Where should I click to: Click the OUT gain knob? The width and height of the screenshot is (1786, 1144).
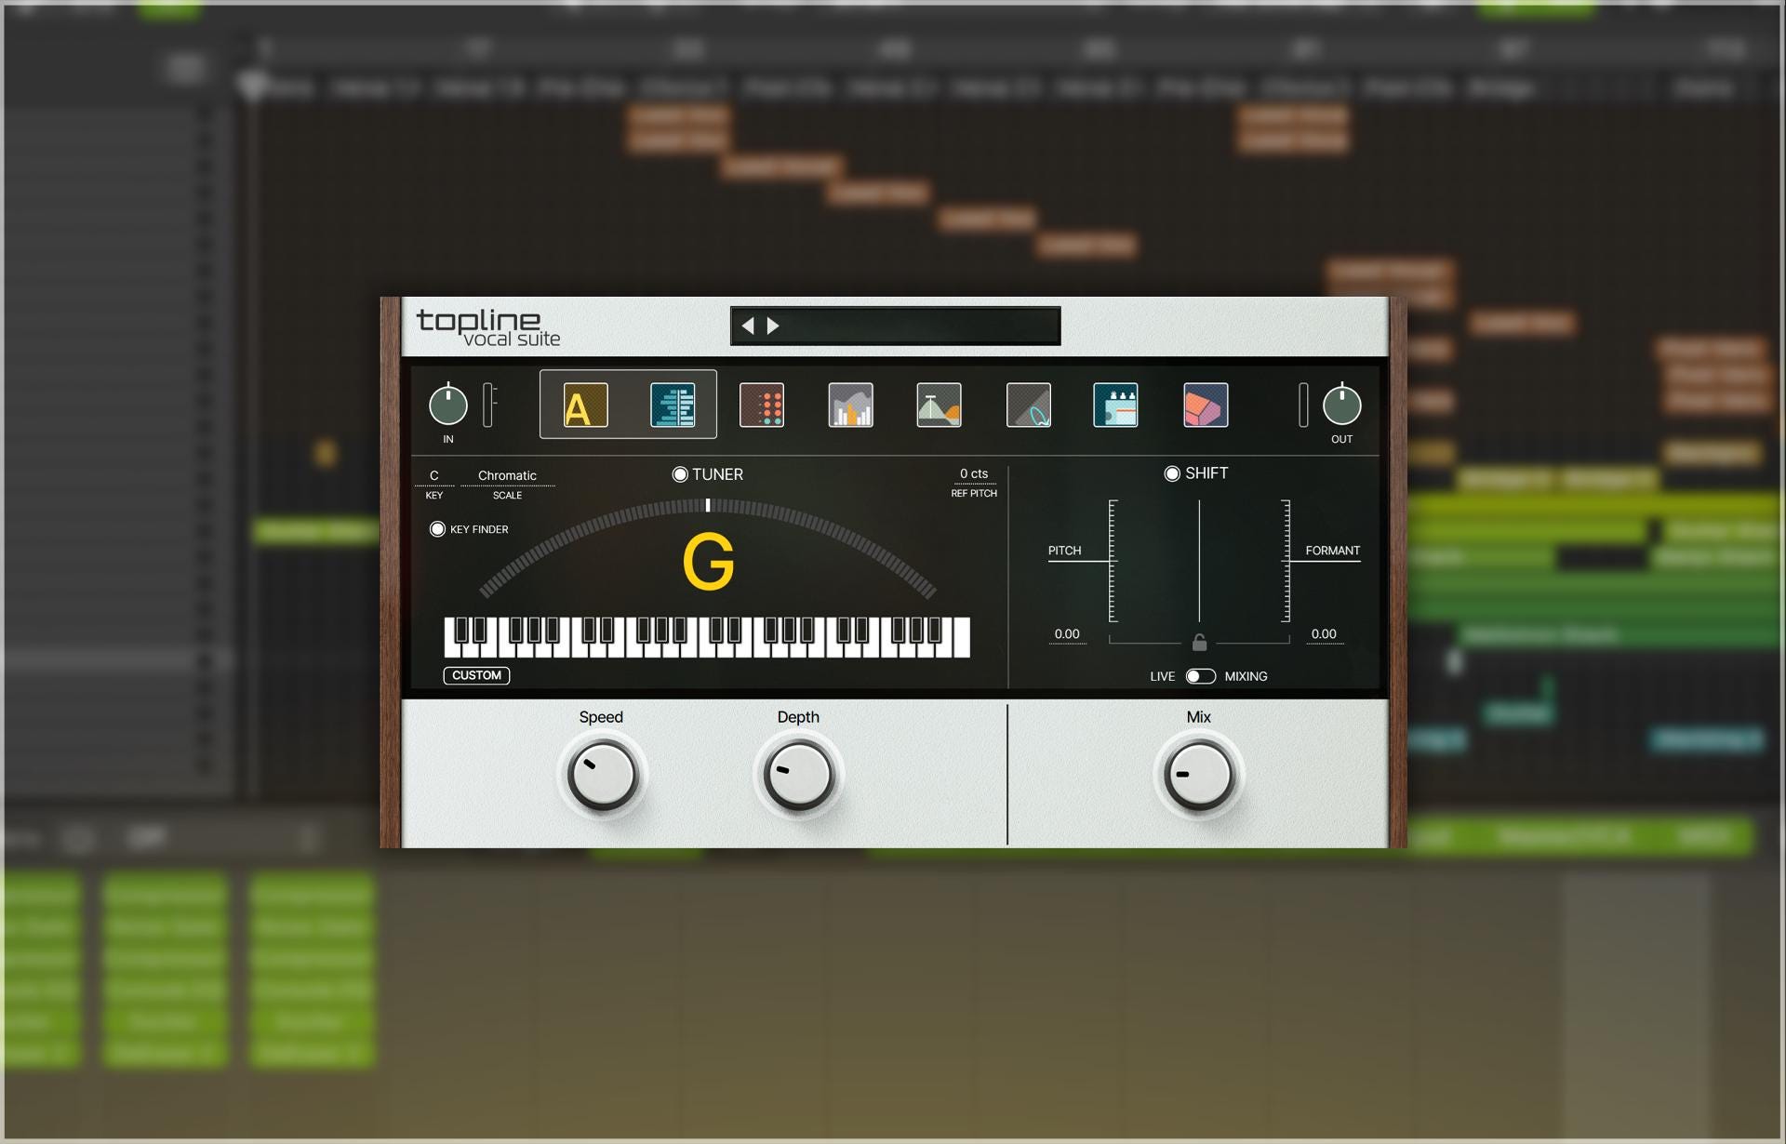click(x=1341, y=405)
